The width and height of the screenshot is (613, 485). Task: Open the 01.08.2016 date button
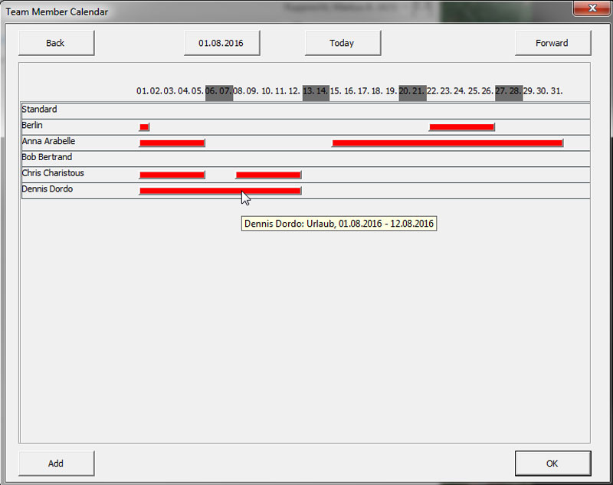(221, 44)
